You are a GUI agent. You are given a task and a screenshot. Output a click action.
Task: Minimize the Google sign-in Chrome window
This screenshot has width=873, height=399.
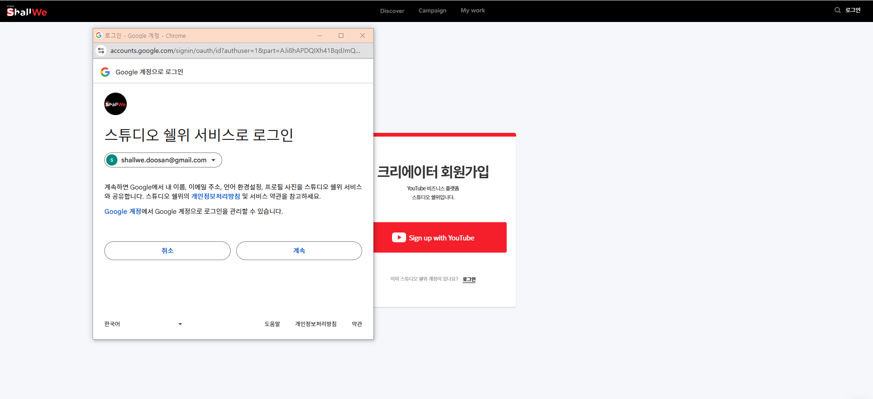pos(320,36)
